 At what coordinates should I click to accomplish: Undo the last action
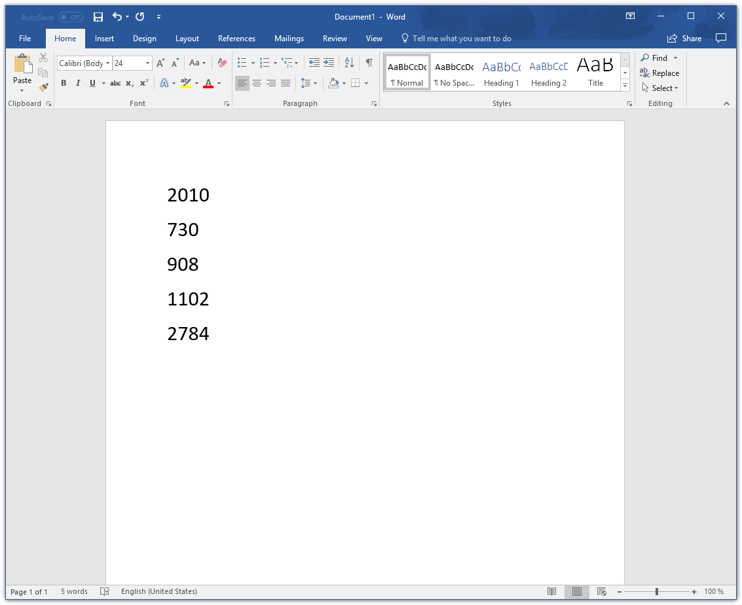pos(117,16)
